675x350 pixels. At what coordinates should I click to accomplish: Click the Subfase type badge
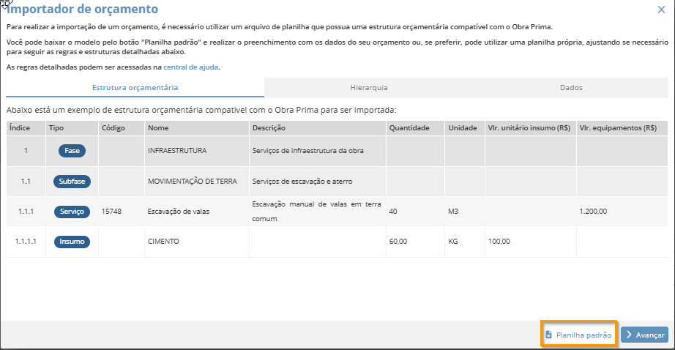[72, 181]
